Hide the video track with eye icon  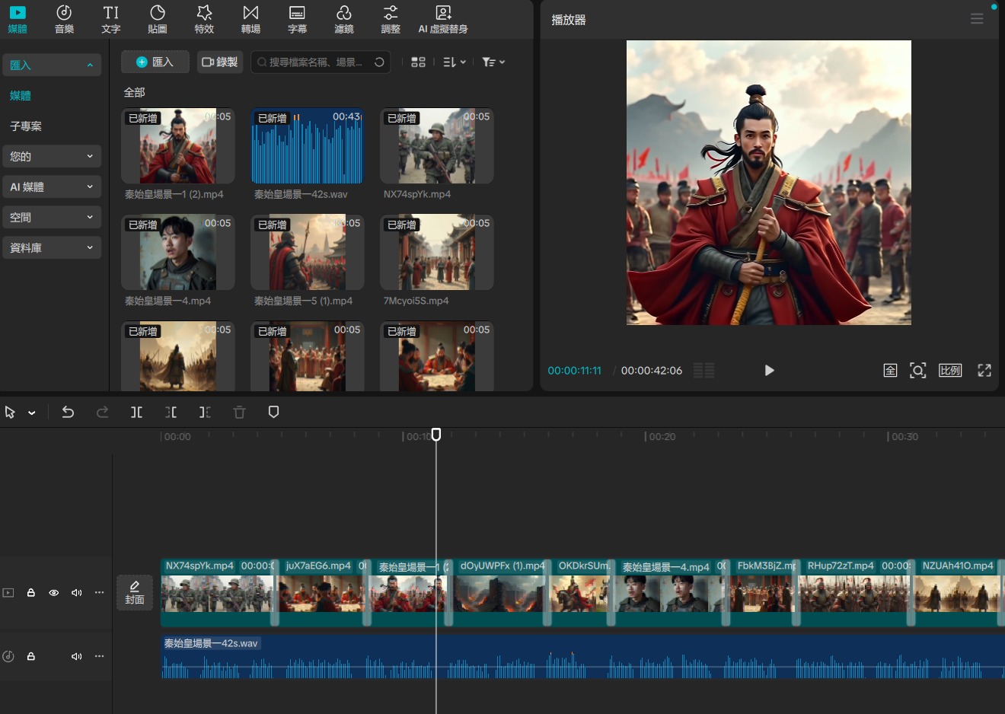pos(54,592)
